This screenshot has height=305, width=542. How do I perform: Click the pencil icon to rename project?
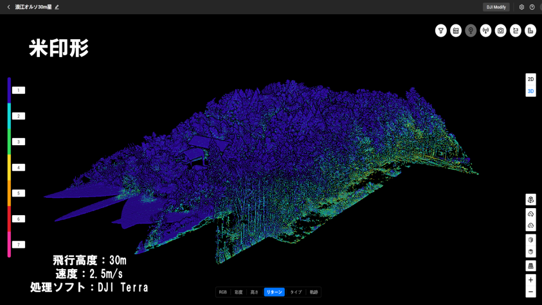tap(57, 7)
